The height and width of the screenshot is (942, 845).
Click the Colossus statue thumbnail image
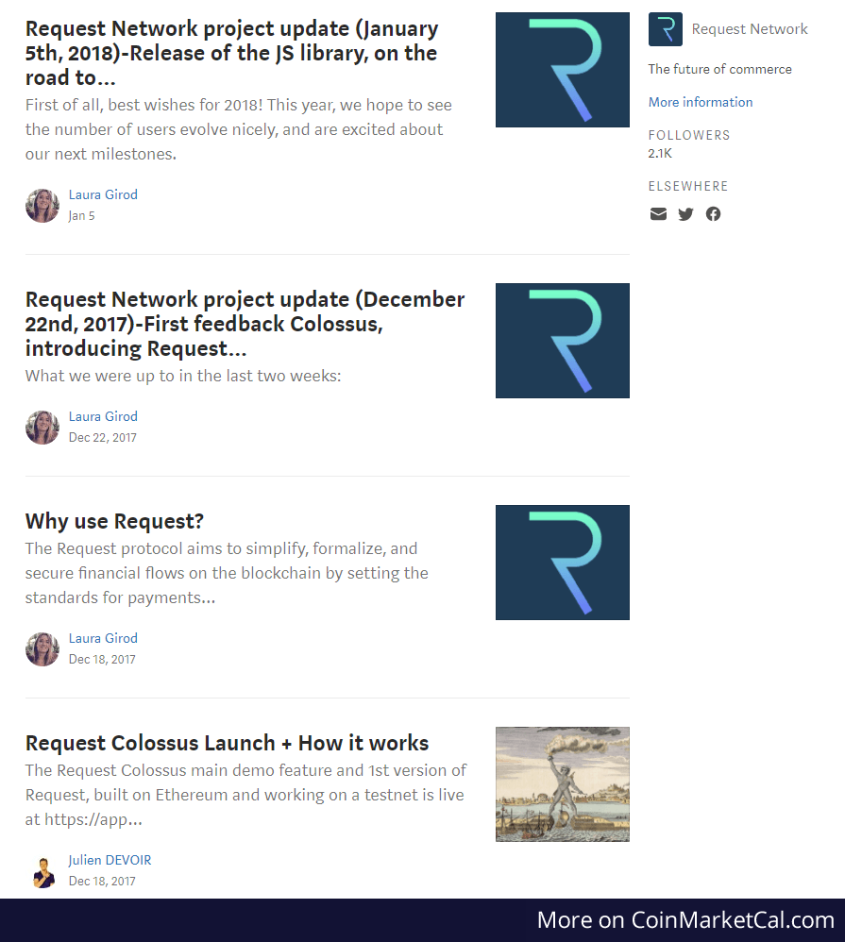coord(563,784)
